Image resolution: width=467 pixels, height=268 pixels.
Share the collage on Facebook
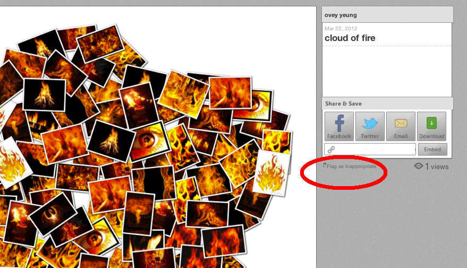coord(339,126)
